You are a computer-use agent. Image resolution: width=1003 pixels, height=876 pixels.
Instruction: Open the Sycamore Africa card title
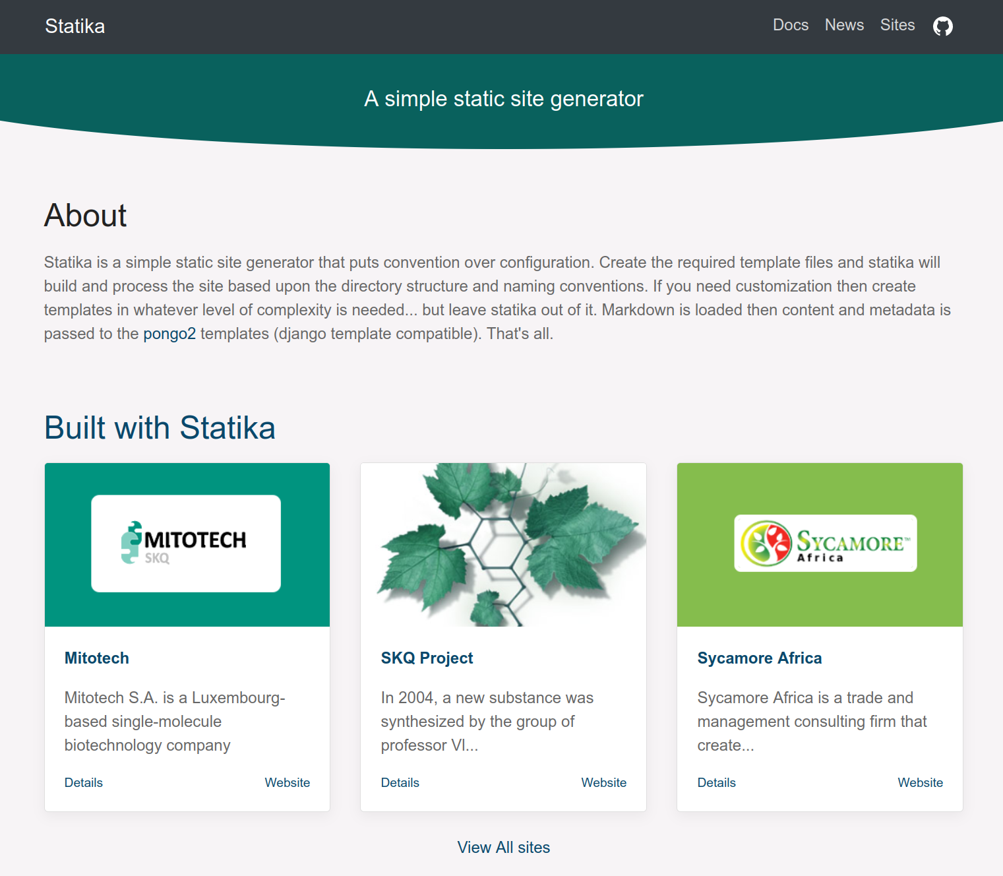point(759,658)
